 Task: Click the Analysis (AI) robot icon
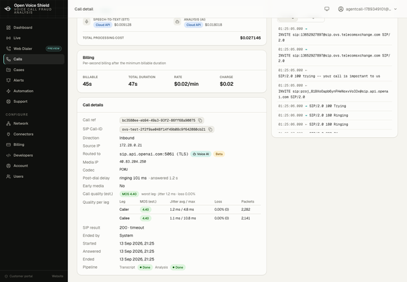tap(177, 22)
